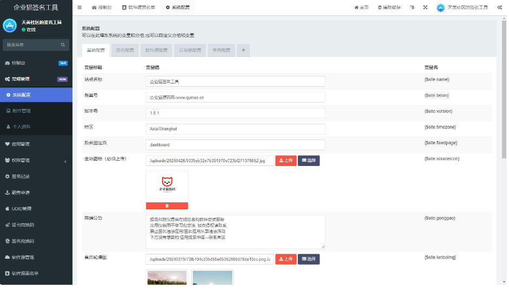
Task: Open the gears settings icon at top right
Action: (500, 7)
